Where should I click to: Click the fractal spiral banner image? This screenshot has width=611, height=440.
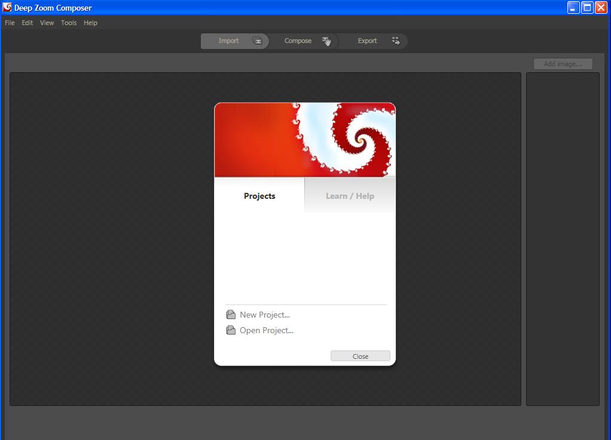(x=305, y=140)
